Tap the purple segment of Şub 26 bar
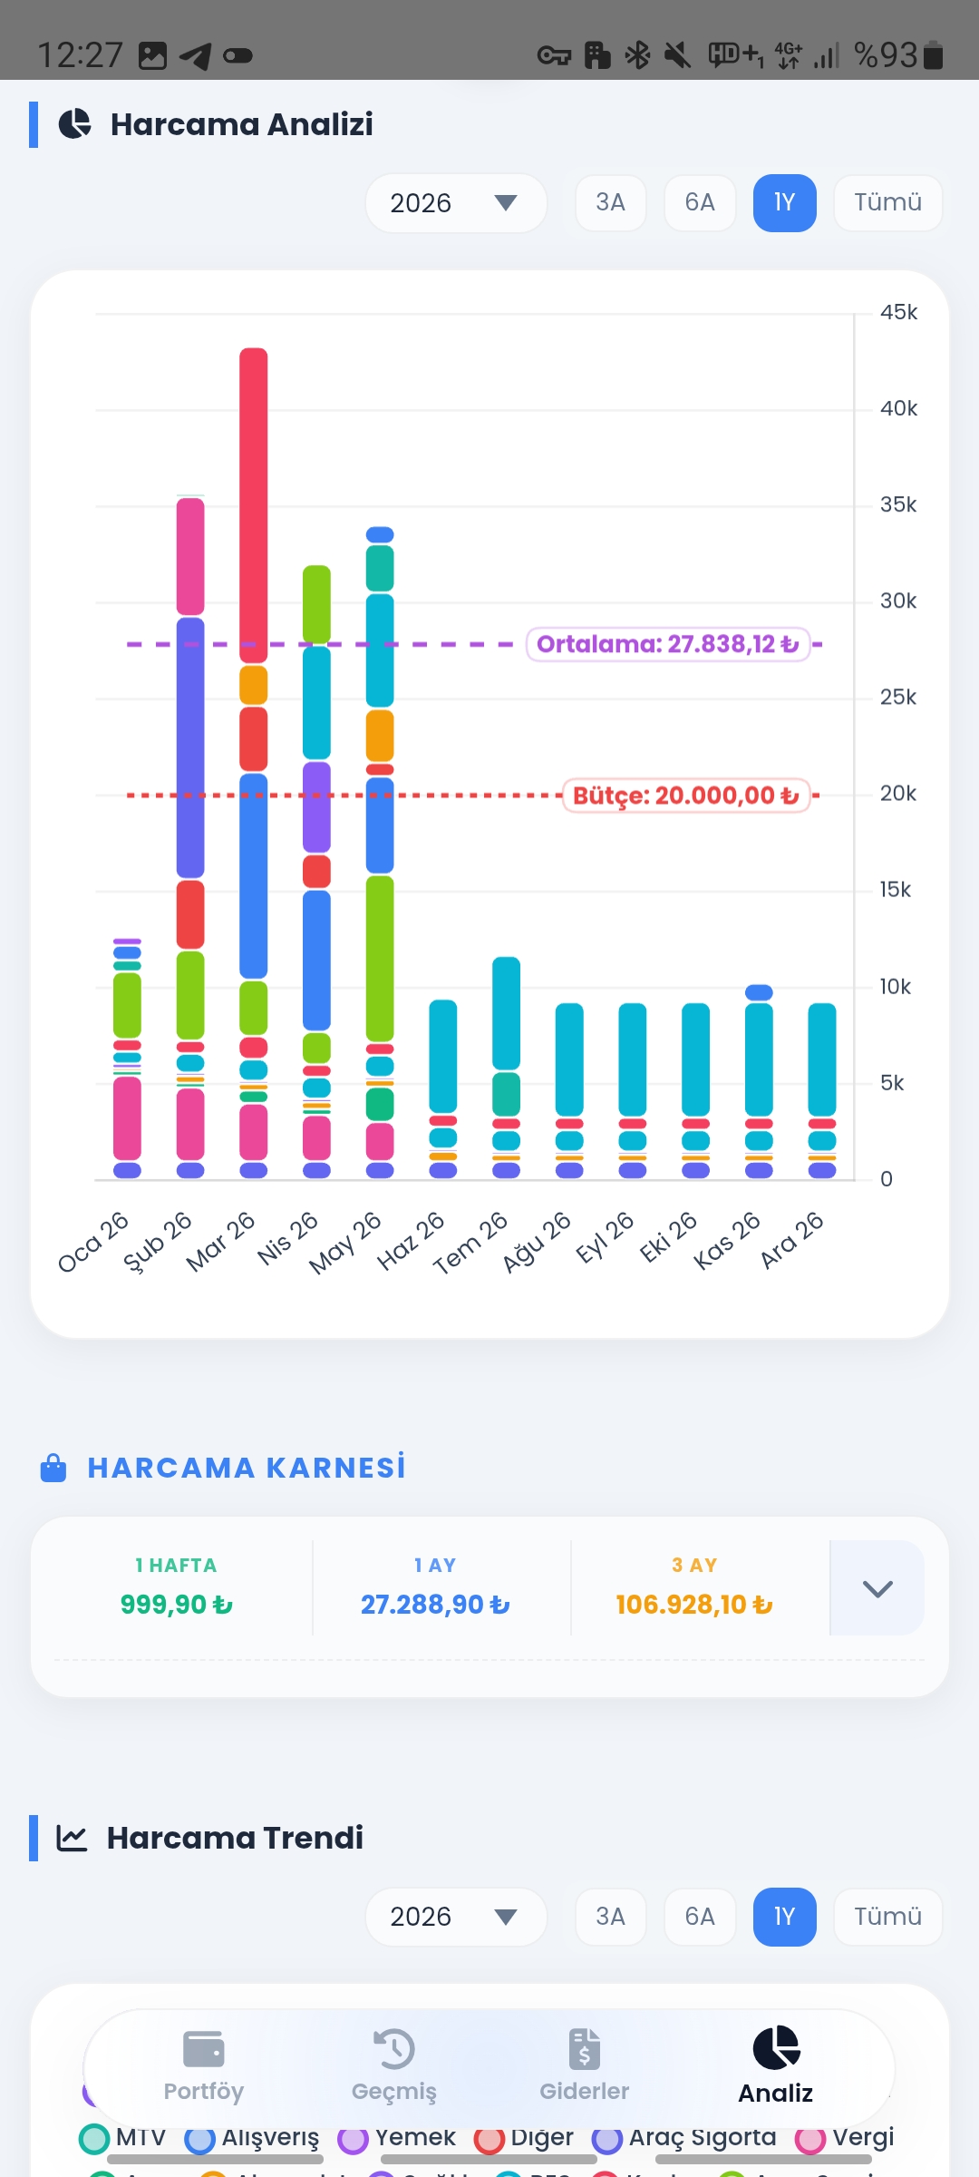979x2177 pixels. pyautogui.click(x=190, y=748)
